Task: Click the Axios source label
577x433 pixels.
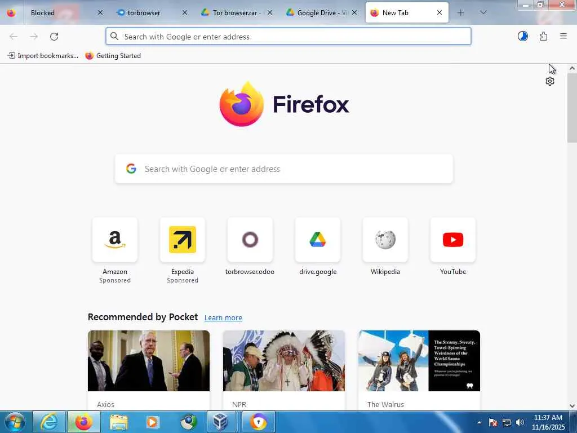Action: pos(105,404)
